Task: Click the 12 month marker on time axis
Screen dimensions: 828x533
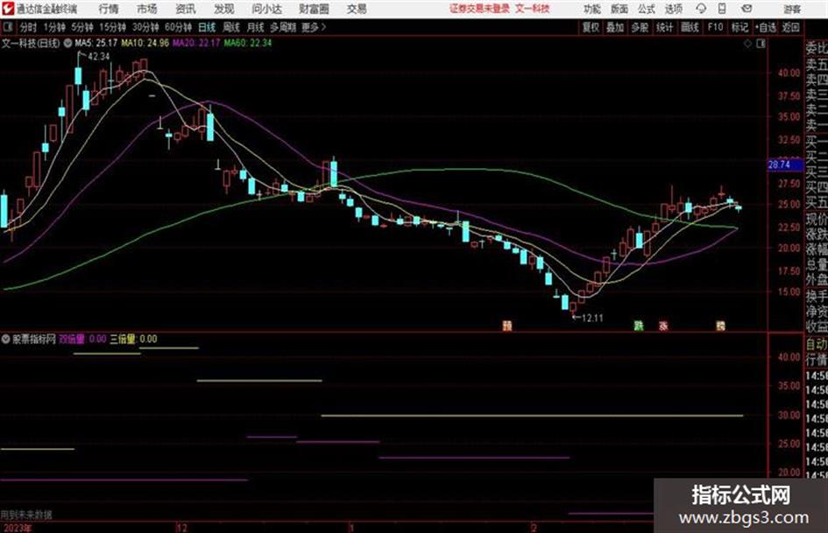Action: 181,528
